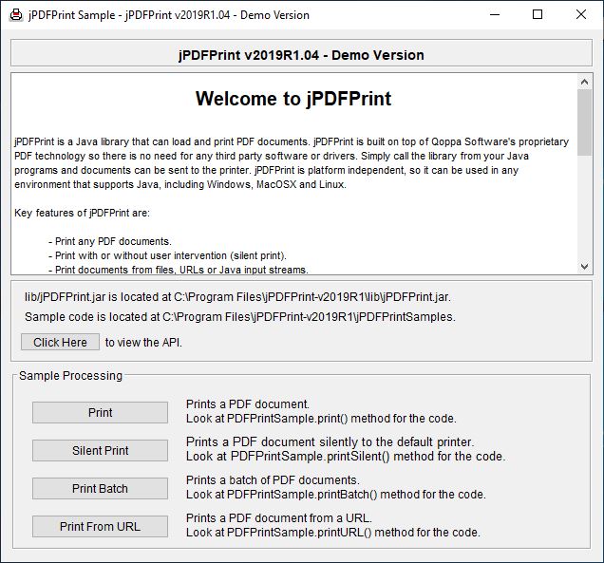Viewport: 604px width, 563px height.
Task: Click the scroll up arrow in welcome pane
Action: click(584, 82)
